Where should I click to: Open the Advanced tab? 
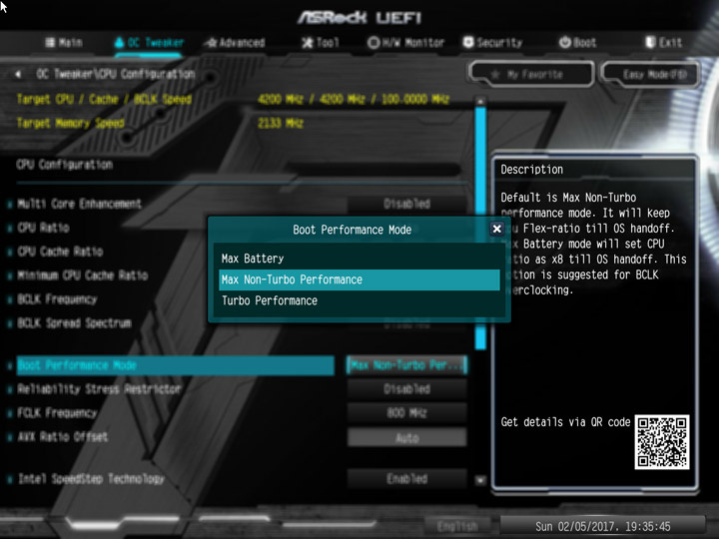click(x=236, y=43)
